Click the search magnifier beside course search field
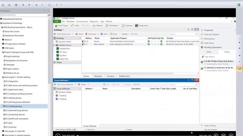 point(49,15)
